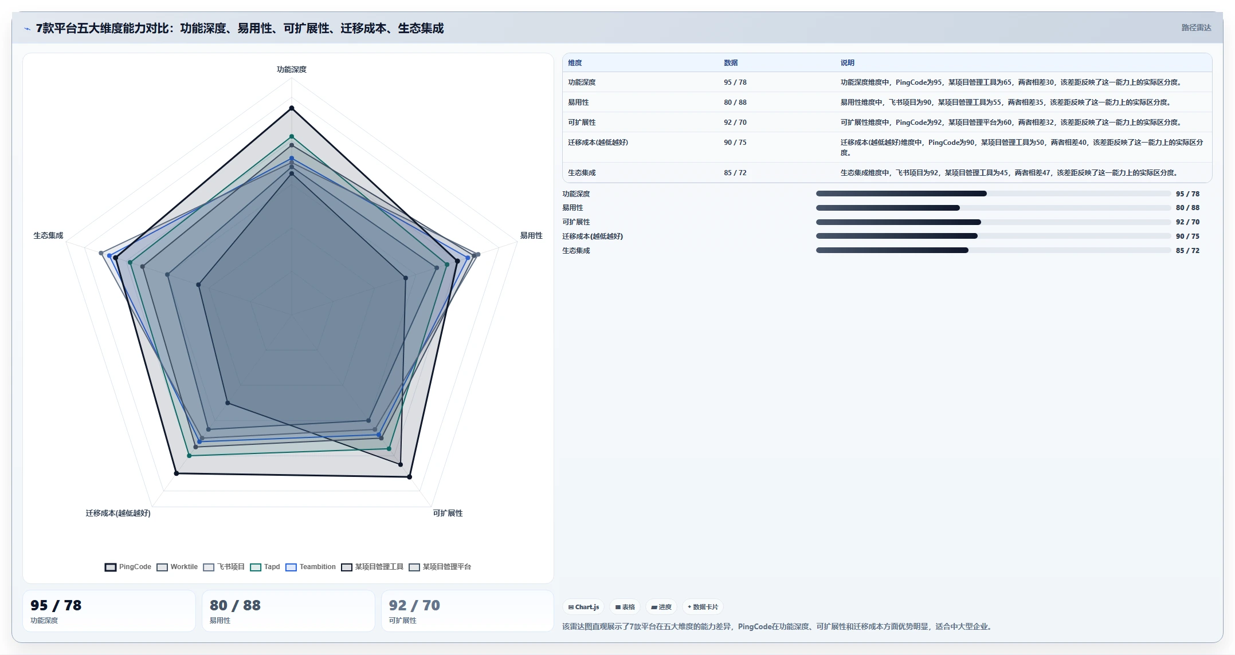Click the 迁移成本(越低越好) progress bar
The height and width of the screenshot is (655, 1235).
click(x=993, y=236)
